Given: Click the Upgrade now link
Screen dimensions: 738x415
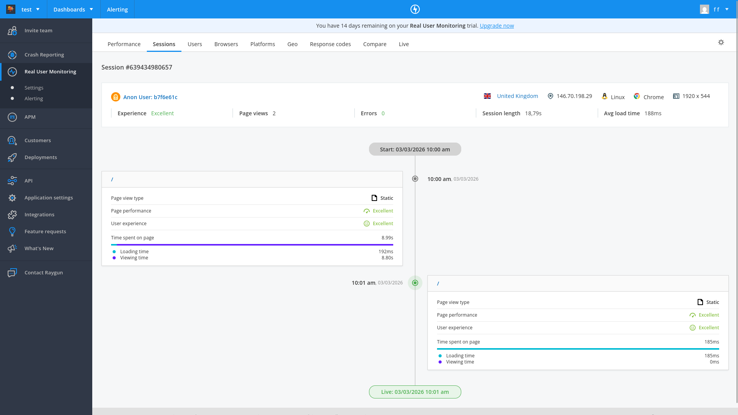Looking at the screenshot, I should click(x=497, y=26).
